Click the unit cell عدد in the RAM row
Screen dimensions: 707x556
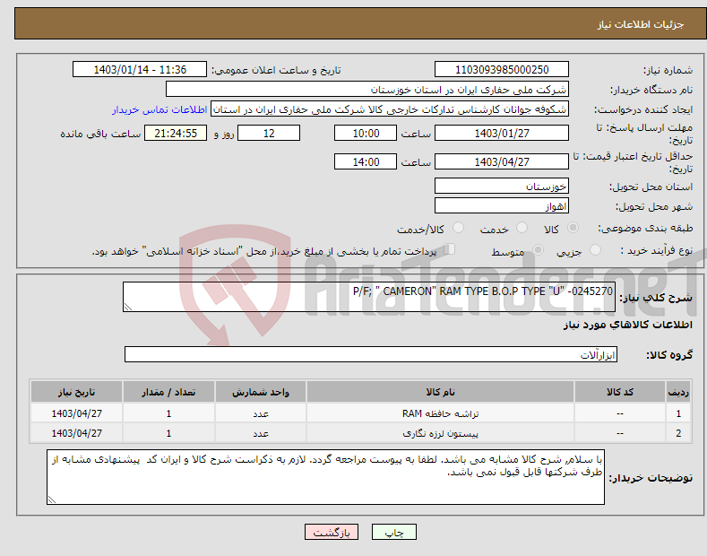coord(261,413)
